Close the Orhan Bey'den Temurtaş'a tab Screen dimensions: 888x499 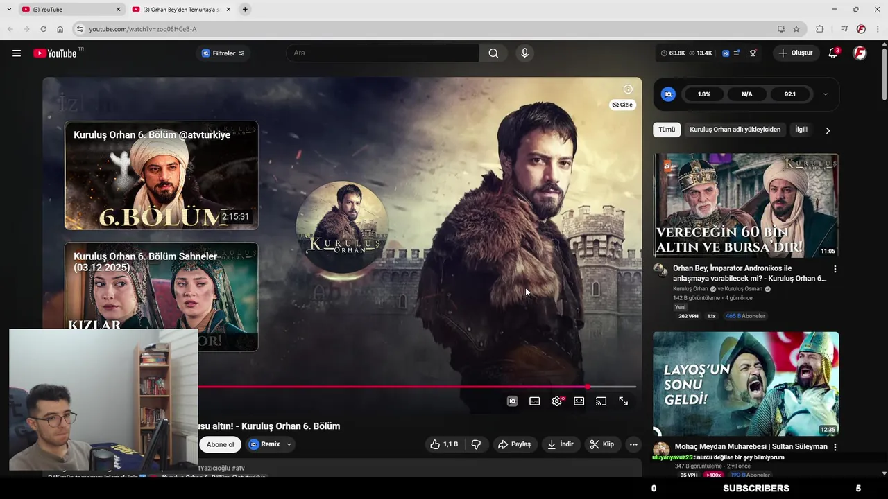[228, 10]
